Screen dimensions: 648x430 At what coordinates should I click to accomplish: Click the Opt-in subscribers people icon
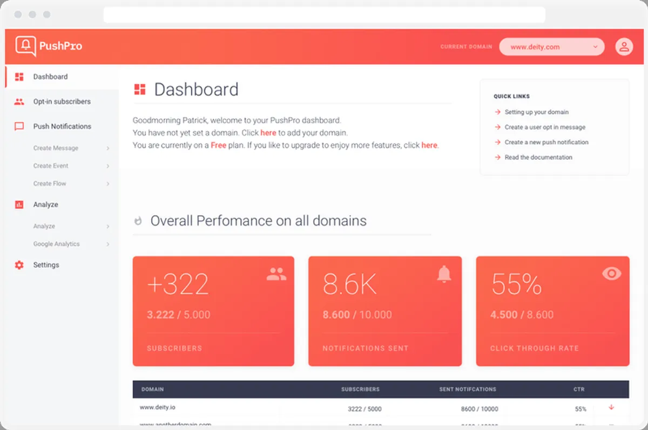(19, 101)
